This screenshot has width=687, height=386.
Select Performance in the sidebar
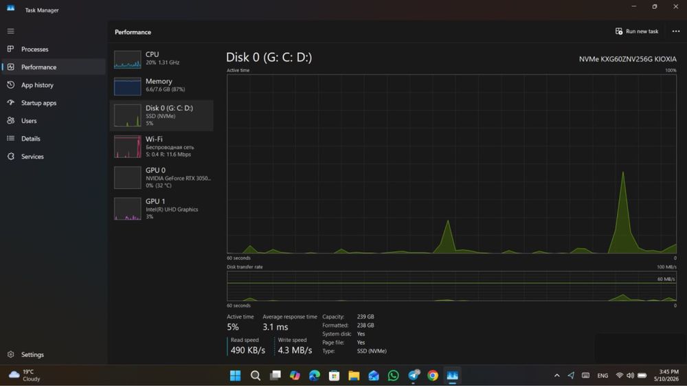[54, 67]
